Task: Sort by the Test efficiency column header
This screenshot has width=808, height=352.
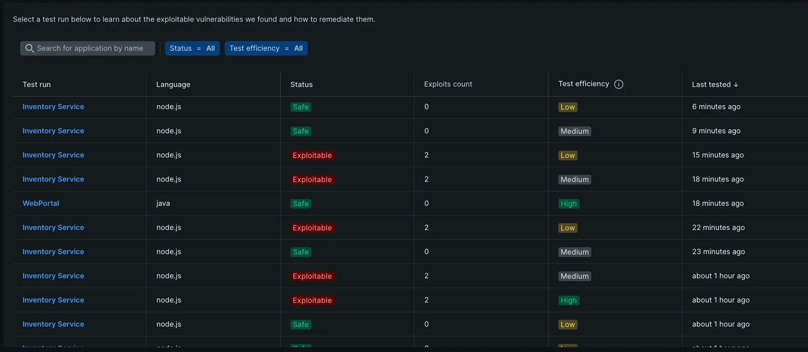Action: [x=583, y=84]
